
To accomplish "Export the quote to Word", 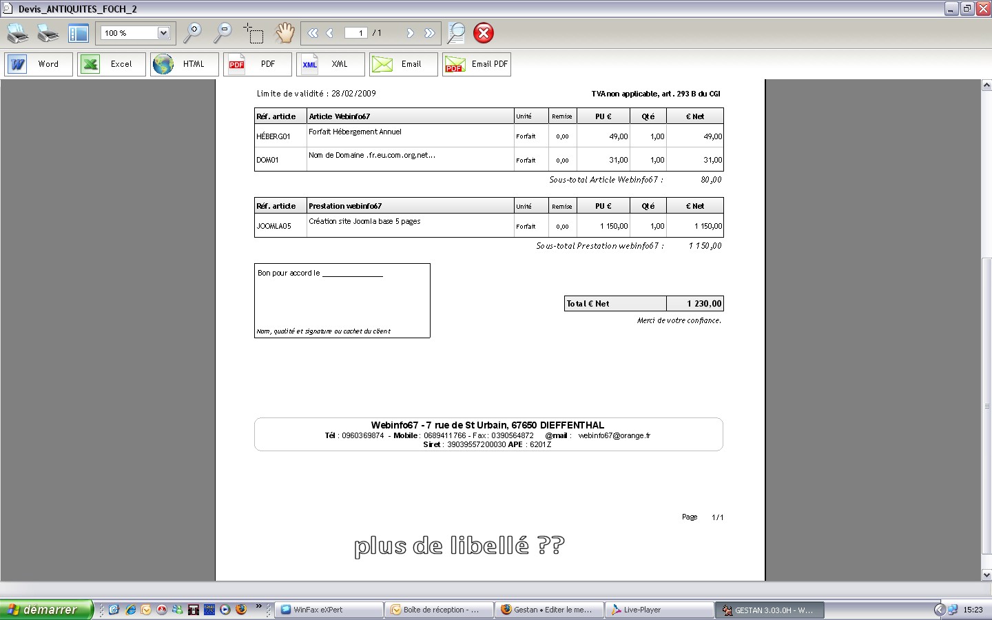I will pyautogui.click(x=39, y=64).
